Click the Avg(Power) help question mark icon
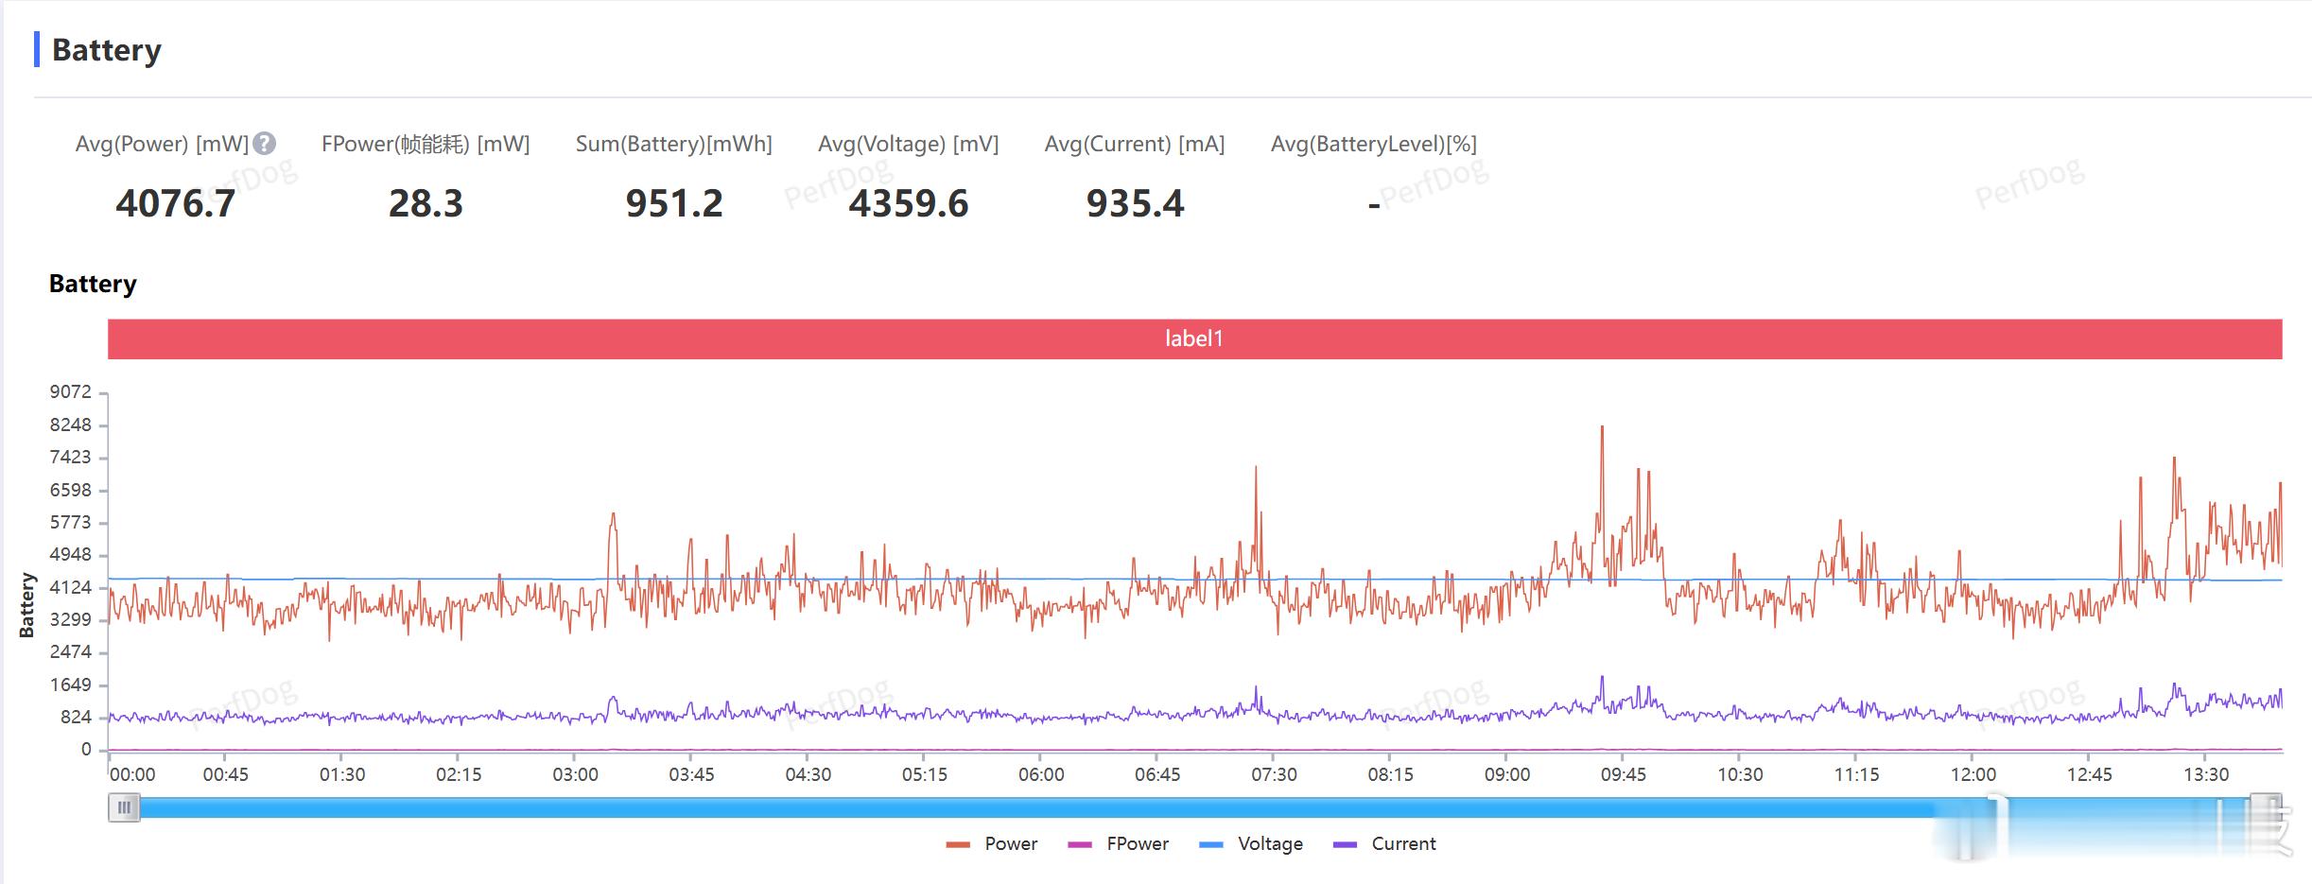The image size is (2312, 884). (x=265, y=144)
